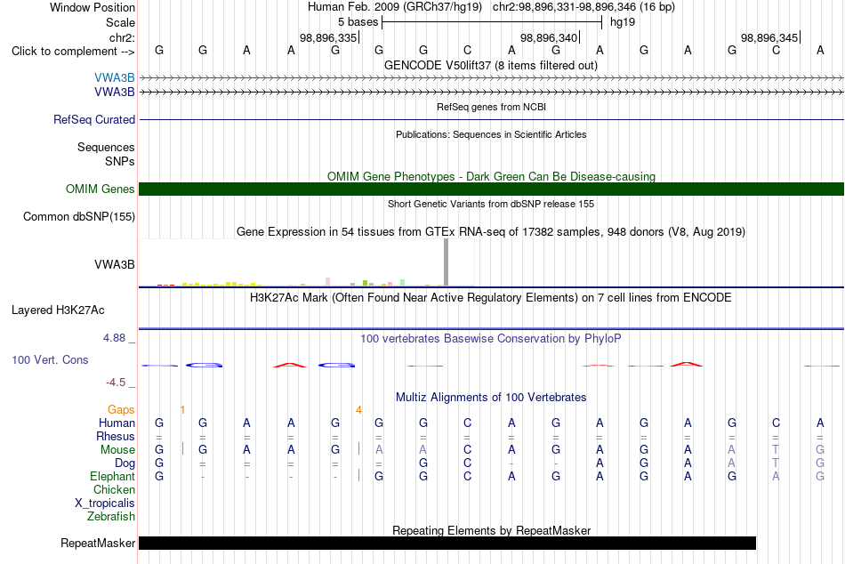Viewport: 845px width, 564px height.
Task: Click the 'Click to complement -->' label
Action: (x=73, y=52)
